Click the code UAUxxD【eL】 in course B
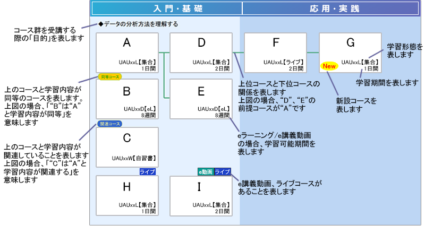Viewport: 425px width, 234px height. (x=140, y=109)
